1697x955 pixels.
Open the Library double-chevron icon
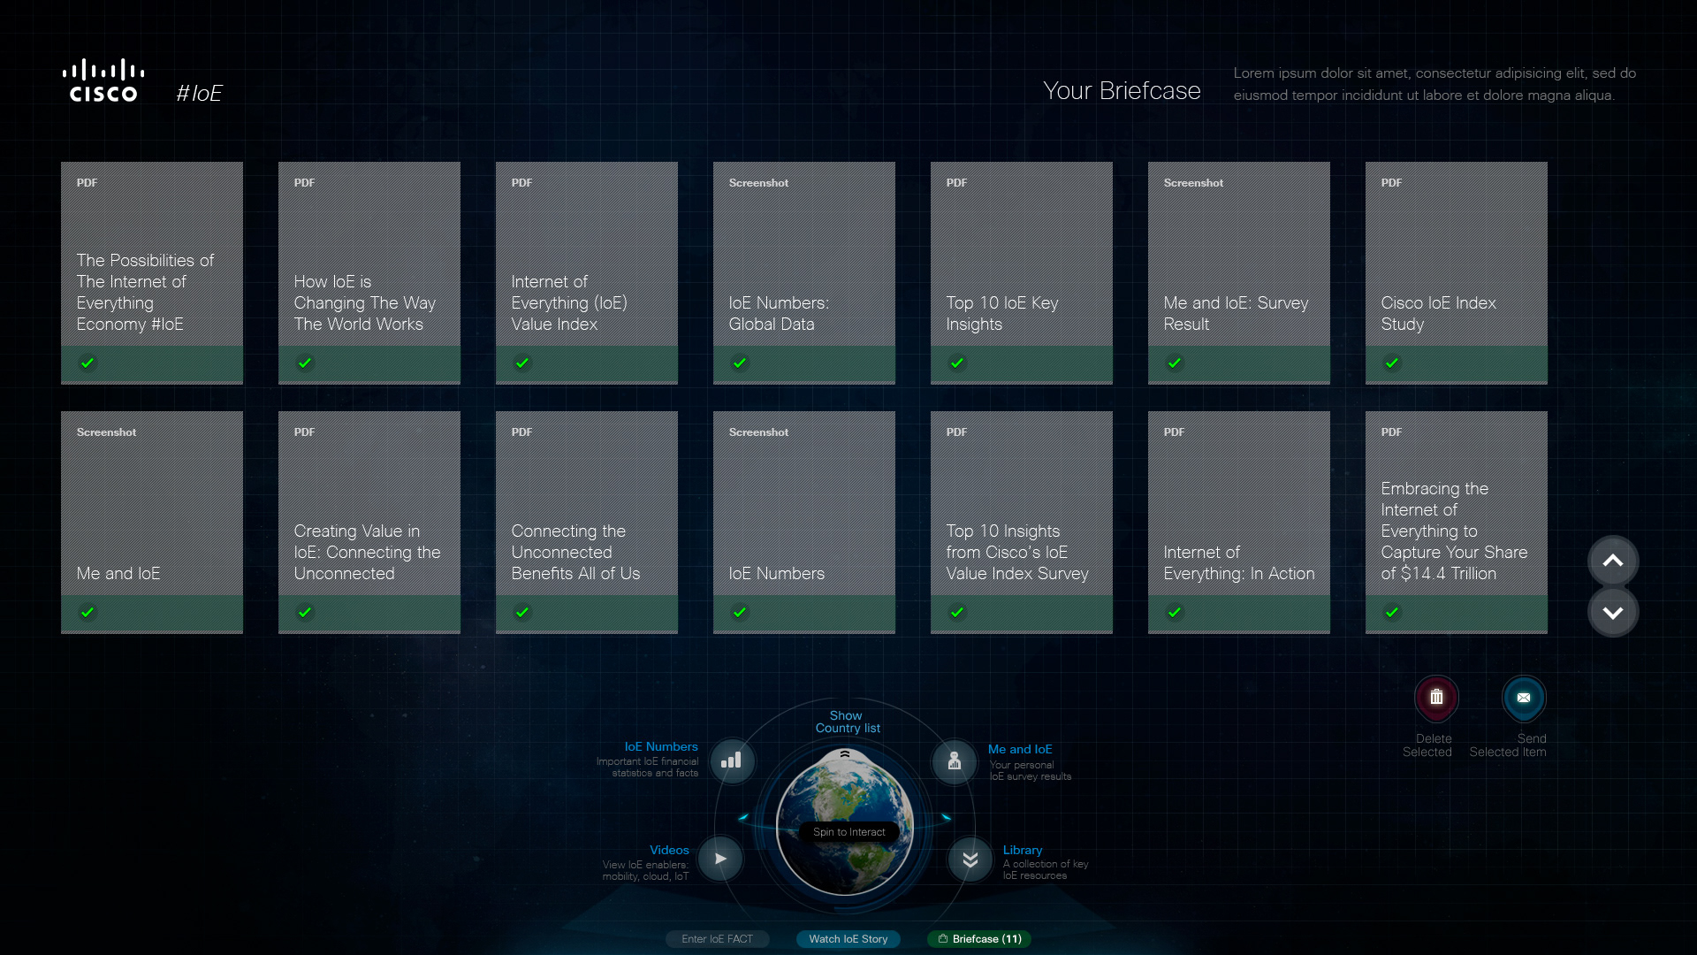970,859
